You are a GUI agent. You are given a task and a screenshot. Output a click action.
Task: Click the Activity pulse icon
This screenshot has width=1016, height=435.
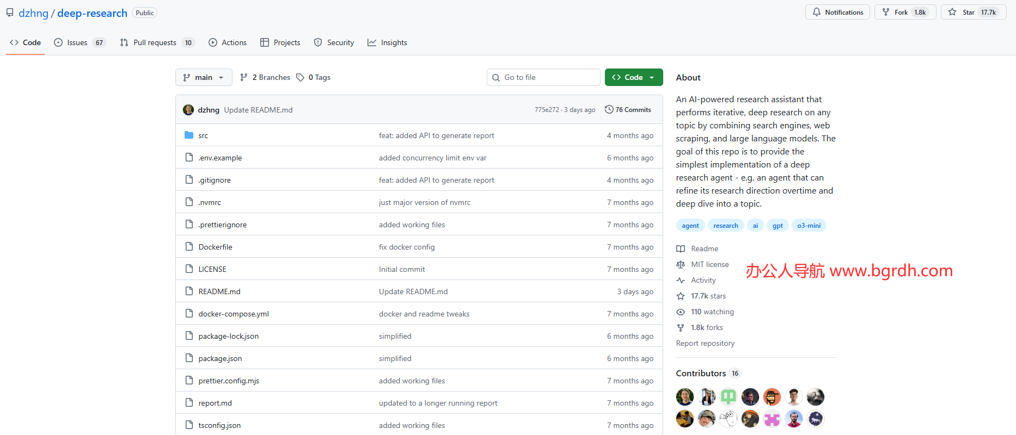[x=681, y=280]
